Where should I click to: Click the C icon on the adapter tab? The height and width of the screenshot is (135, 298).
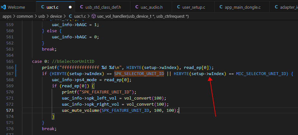tap(276, 7)
